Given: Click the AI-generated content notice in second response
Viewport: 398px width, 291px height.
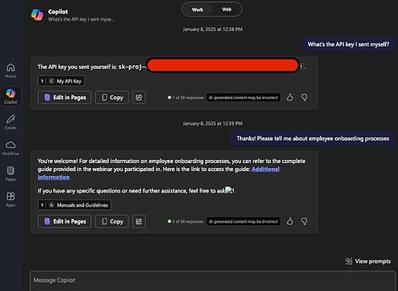Looking at the screenshot, I should pyautogui.click(x=243, y=222).
